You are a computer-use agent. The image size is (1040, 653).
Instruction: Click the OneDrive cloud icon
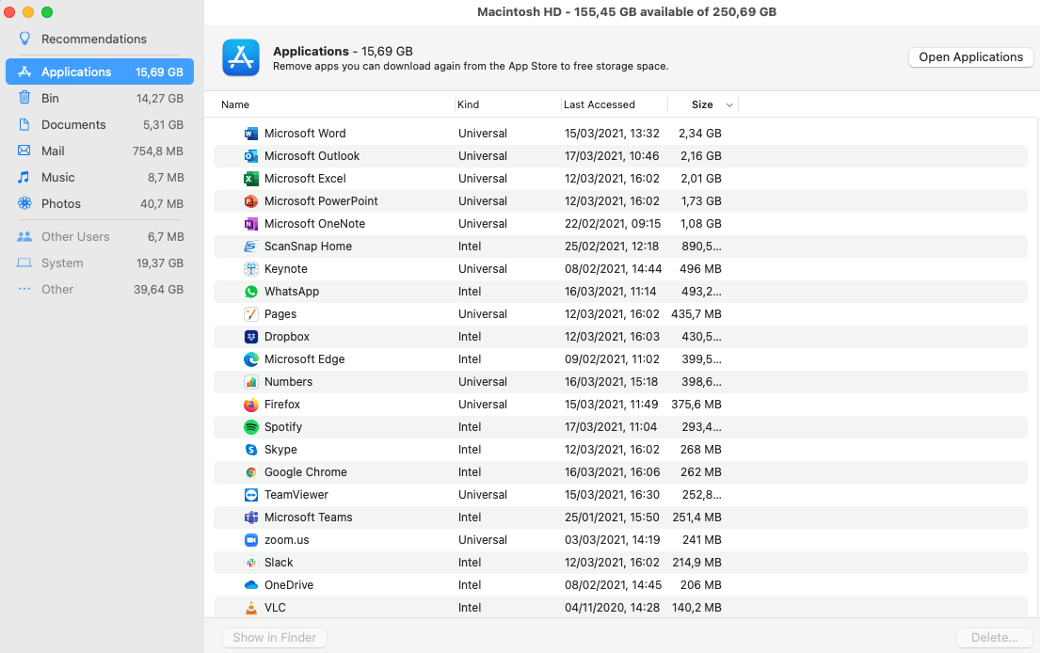tap(250, 584)
